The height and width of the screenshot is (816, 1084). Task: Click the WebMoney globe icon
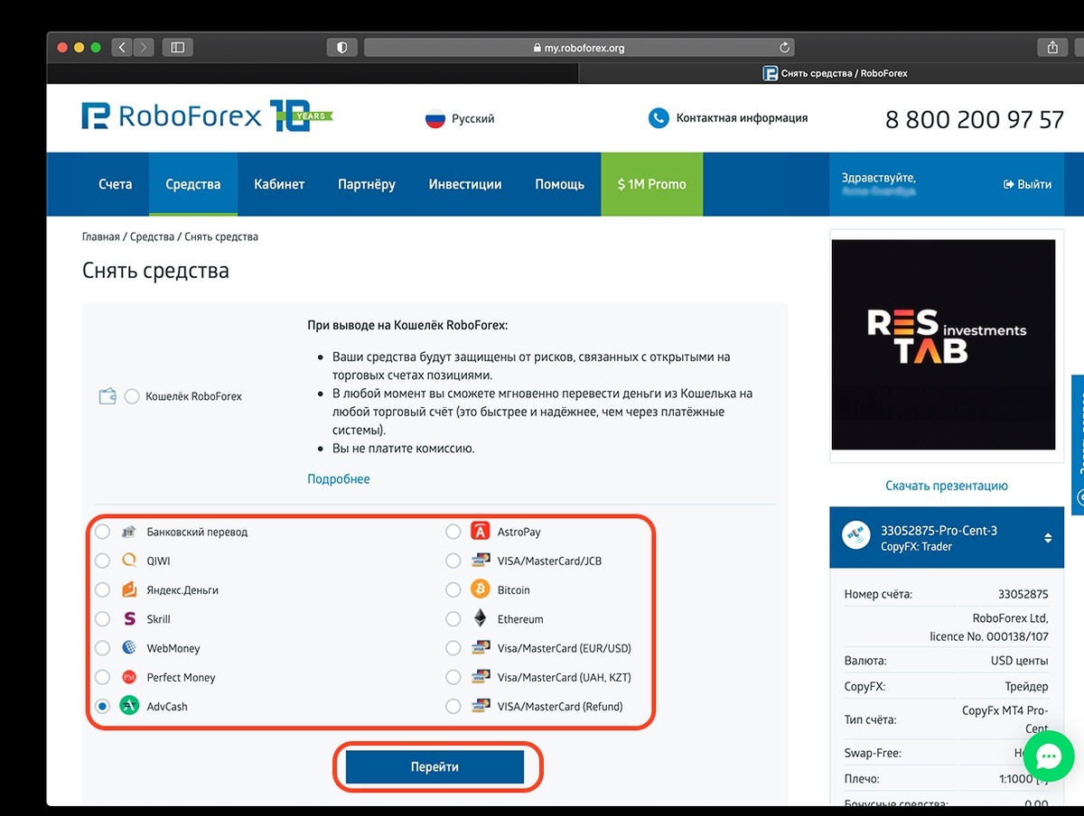click(129, 648)
